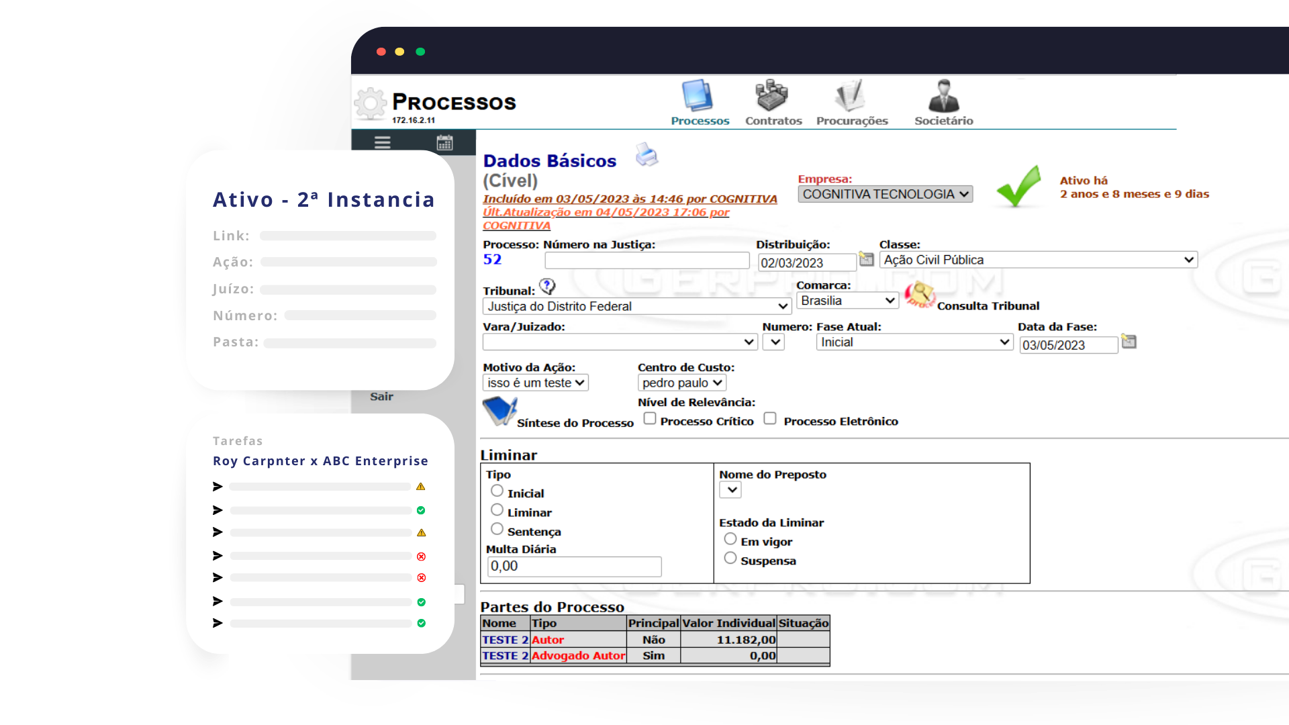Expand the Empresa COGNITIVA TECNOLOGIA dropdown
Screen dimensions: 1289x725
885,194
